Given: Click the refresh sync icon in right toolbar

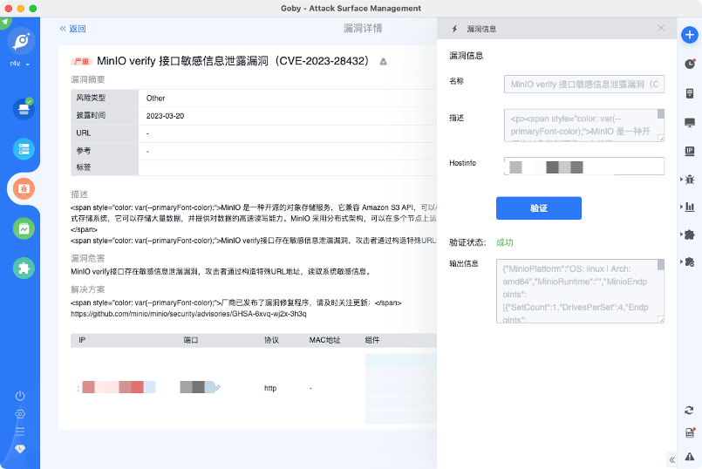Looking at the screenshot, I should pyautogui.click(x=690, y=411).
